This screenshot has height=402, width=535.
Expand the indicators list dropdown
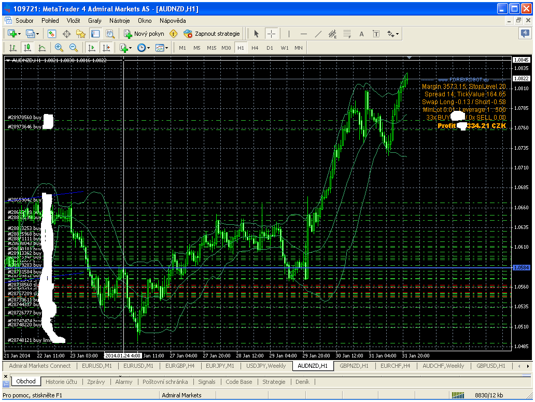(130, 48)
